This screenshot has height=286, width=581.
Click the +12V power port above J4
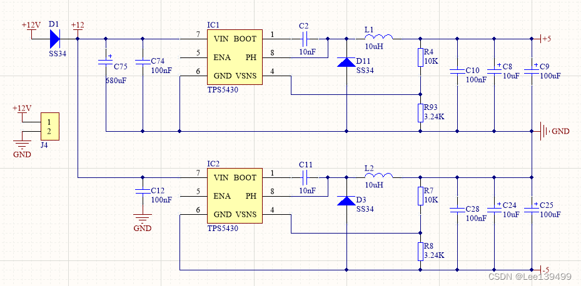tap(22, 114)
